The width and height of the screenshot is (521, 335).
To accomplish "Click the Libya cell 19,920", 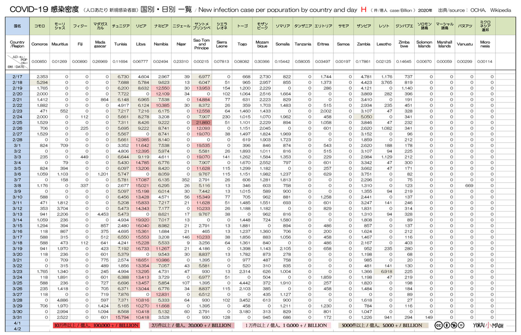I will pyautogui.click(x=140, y=220).
